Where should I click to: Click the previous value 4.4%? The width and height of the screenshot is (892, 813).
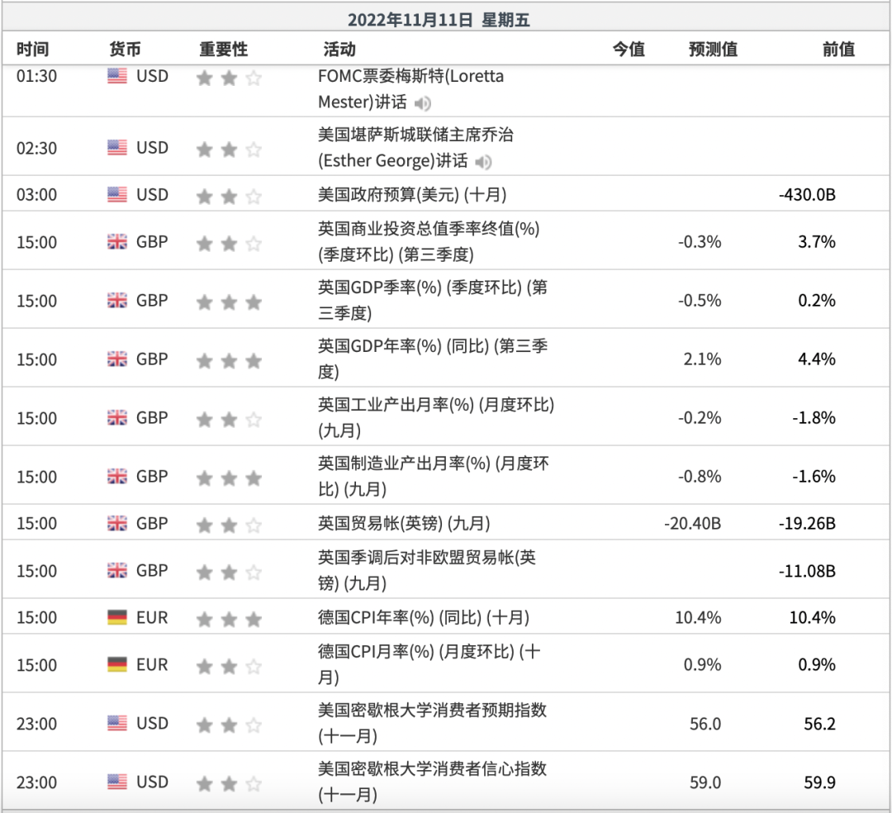coord(817,359)
